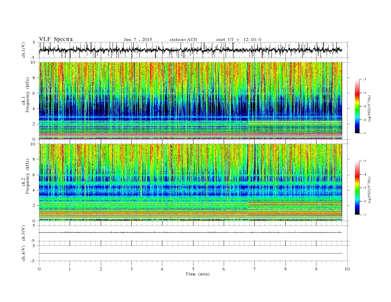Viewport: 391px width, 302px height.
Task: Click the "8" kHz tick on ch.1 frequency axis
Action: 35,78
